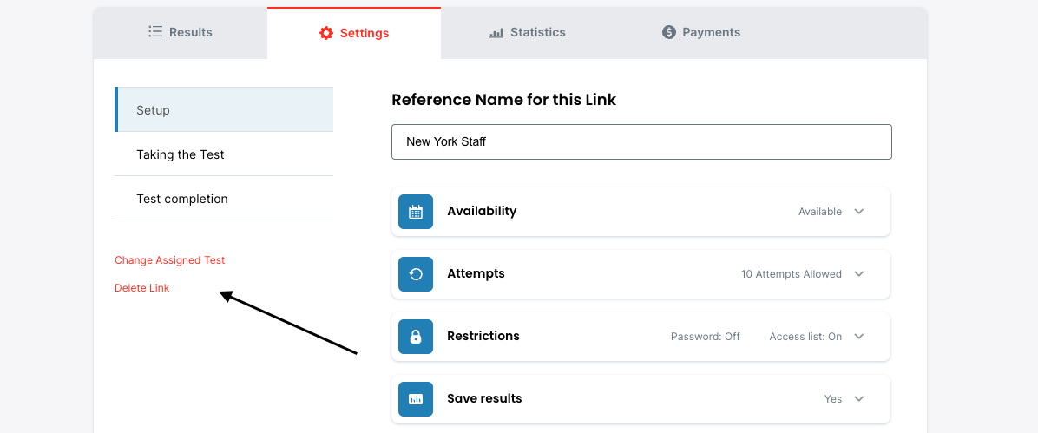Click the Statistics bar chart icon

(496, 33)
